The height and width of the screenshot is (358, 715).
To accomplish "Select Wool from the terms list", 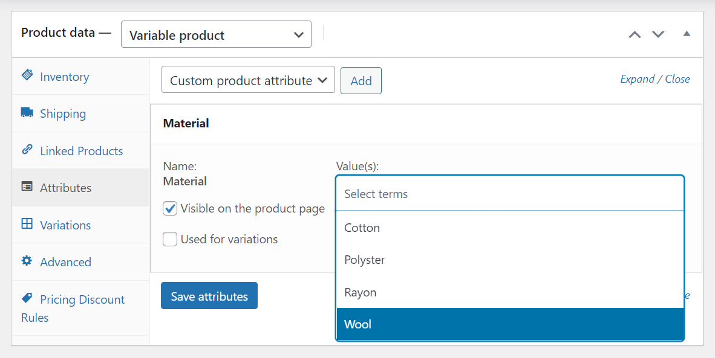I will click(x=510, y=324).
